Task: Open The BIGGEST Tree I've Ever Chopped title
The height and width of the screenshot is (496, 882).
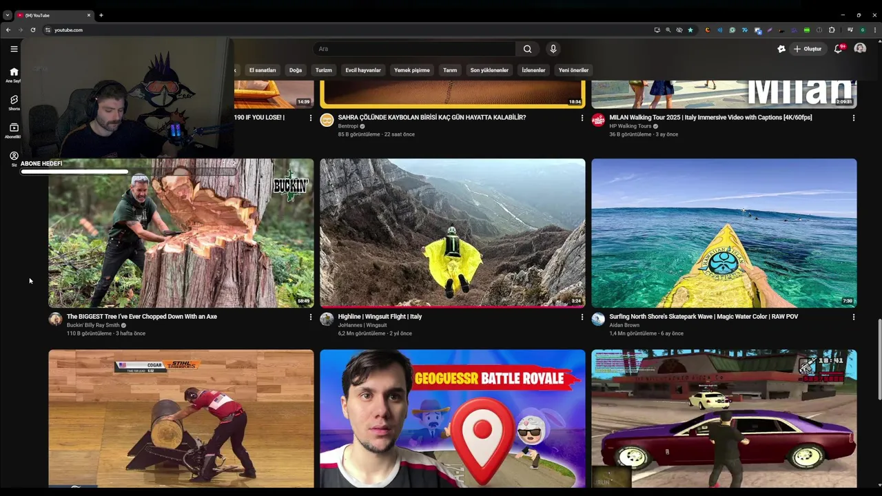Action: pyautogui.click(x=142, y=317)
